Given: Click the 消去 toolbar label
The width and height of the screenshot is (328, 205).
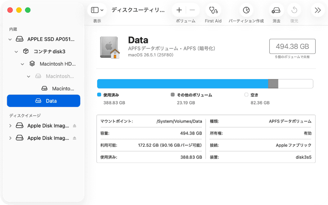Looking at the screenshot, I should coord(276,21).
